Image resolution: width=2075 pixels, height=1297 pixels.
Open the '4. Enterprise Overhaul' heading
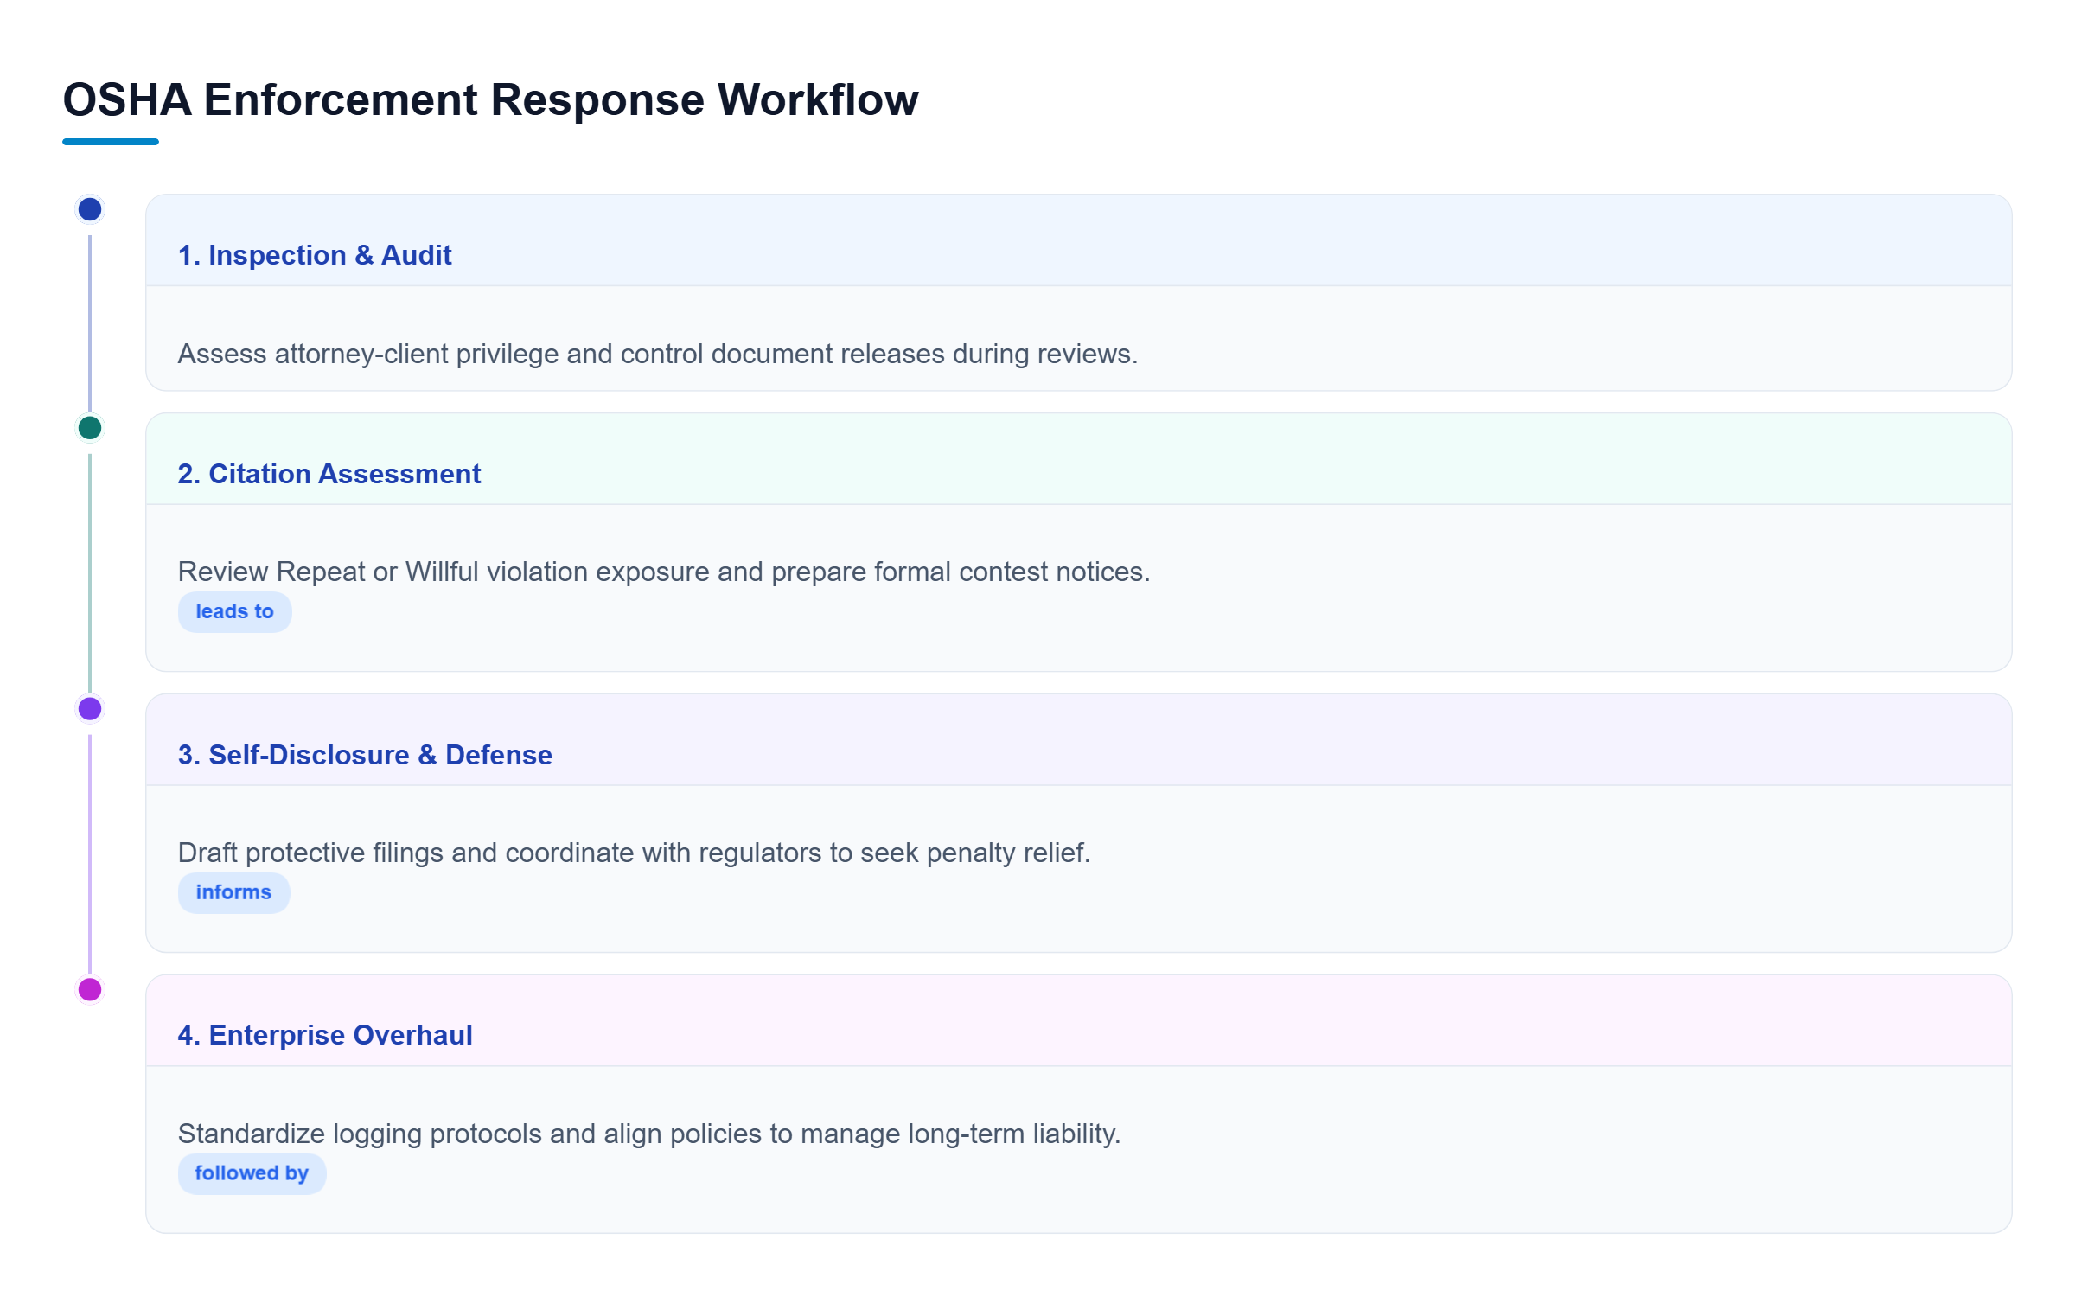325,1035
